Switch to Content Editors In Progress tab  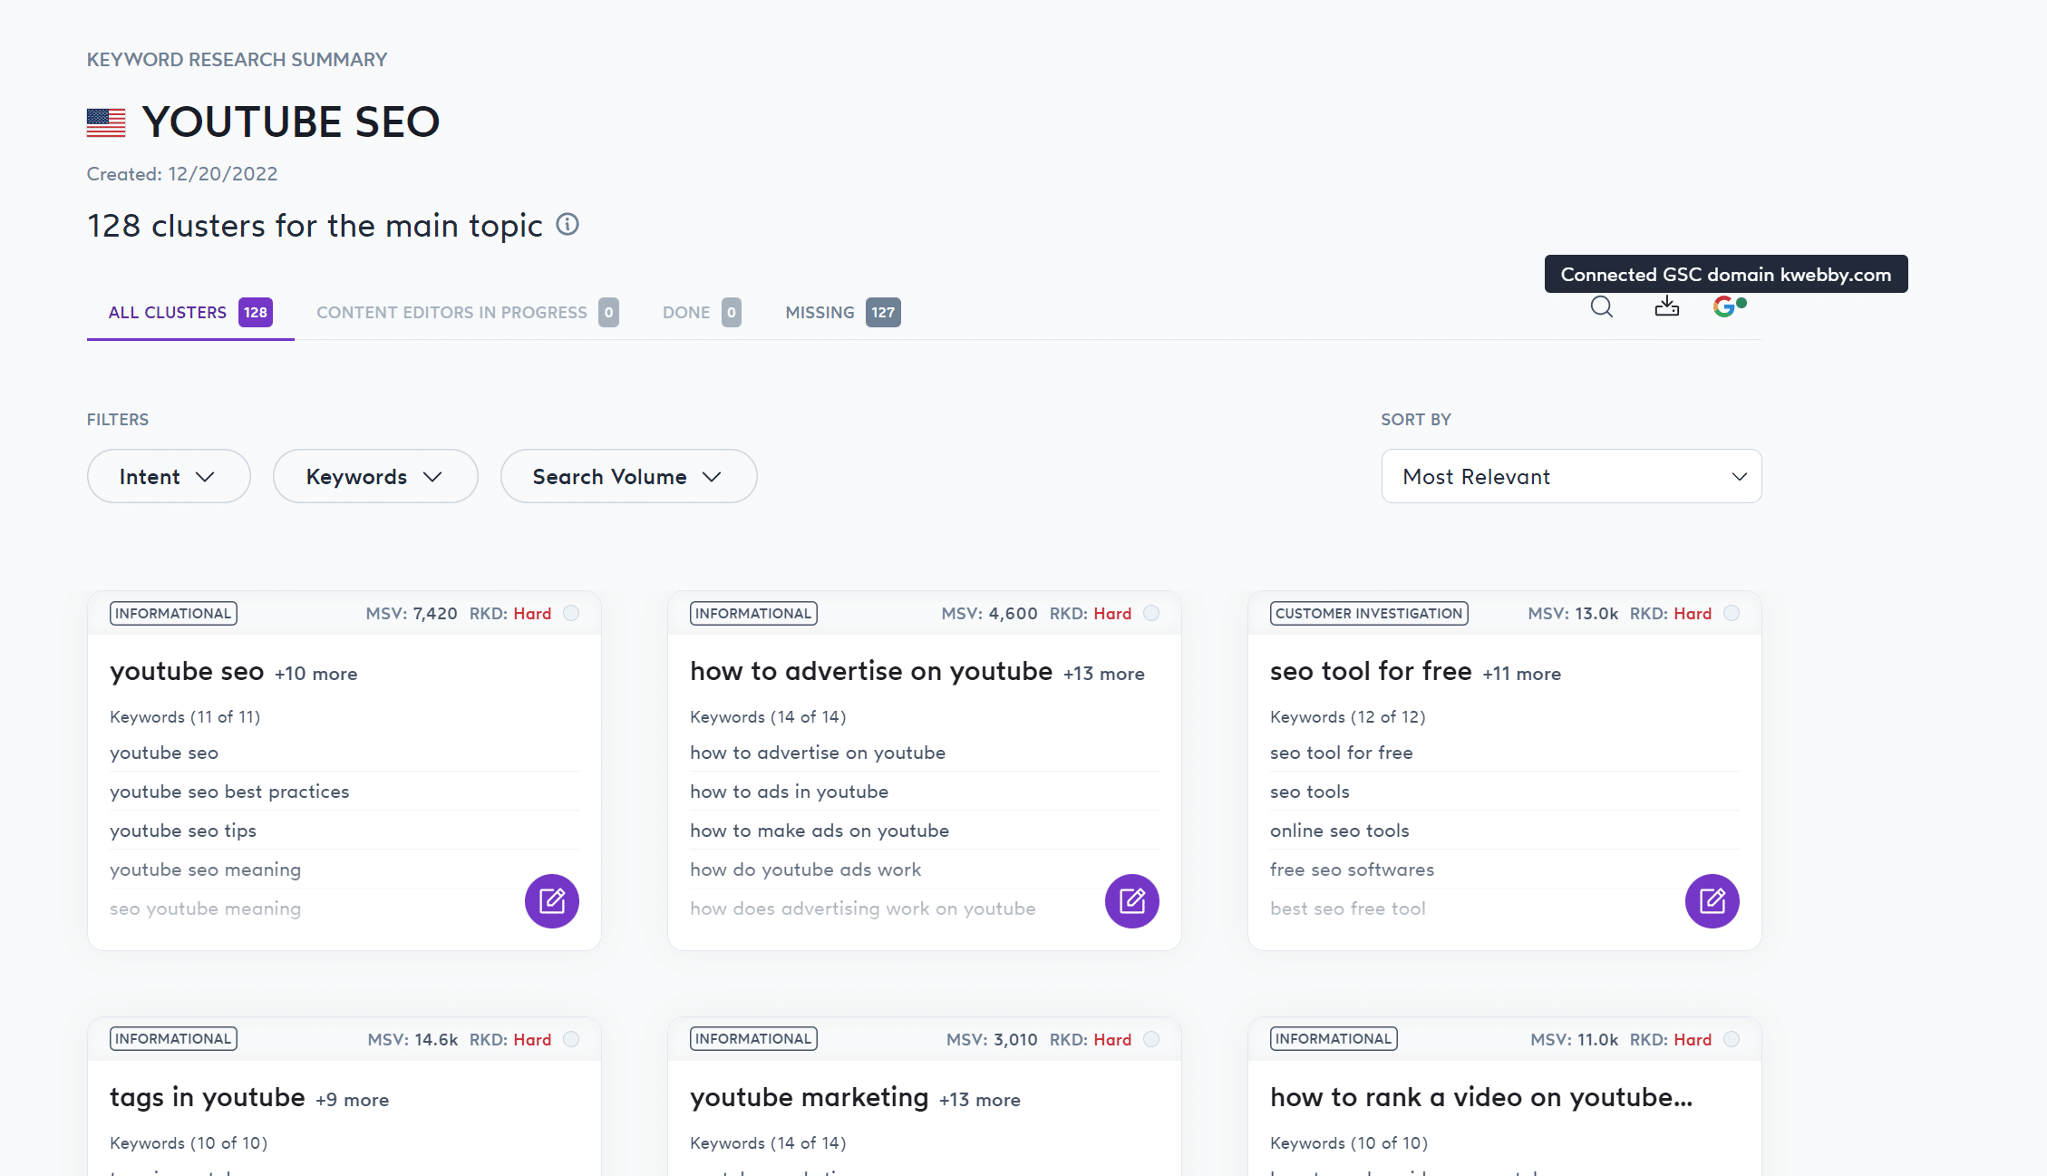pyautogui.click(x=468, y=312)
